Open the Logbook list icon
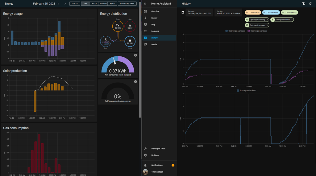Screen dimensions: 316x176 click(x=145, y=31)
